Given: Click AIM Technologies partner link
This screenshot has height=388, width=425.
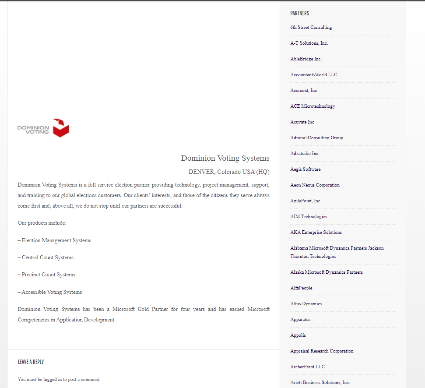Looking at the screenshot, I should [309, 216].
